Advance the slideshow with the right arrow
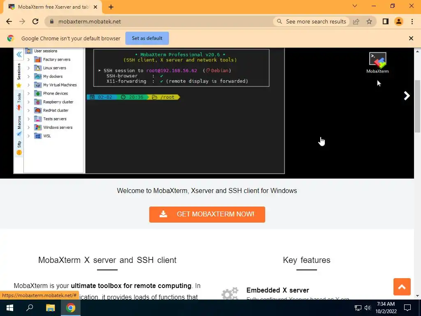The height and width of the screenshot is (316, 421). pyautogui.click(x=407, y=95)
